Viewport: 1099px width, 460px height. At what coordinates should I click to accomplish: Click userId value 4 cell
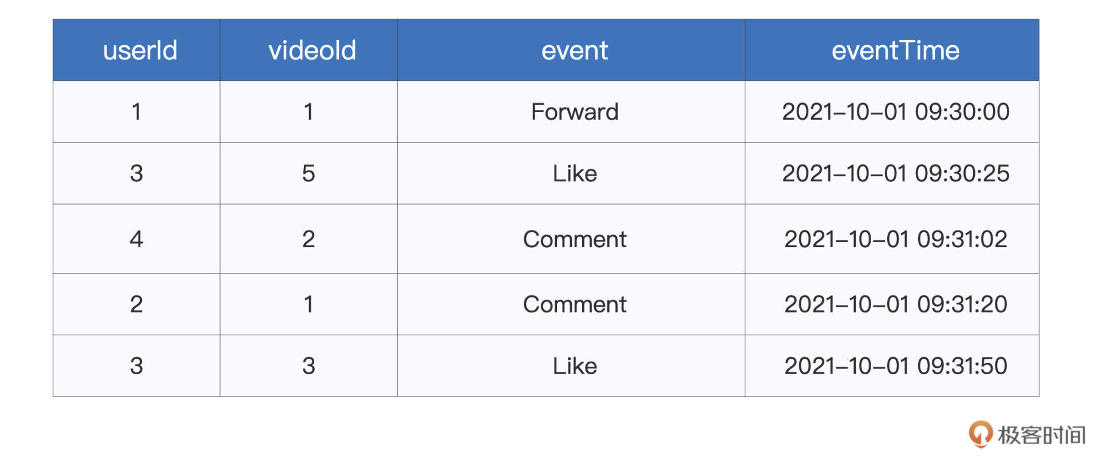136,239
